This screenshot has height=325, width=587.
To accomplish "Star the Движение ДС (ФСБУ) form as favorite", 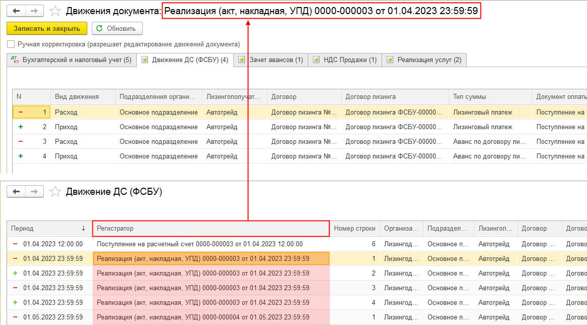I will (57, 191).
